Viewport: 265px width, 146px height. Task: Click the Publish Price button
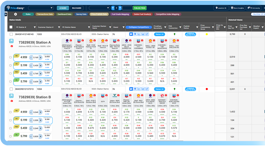(140, 8)
